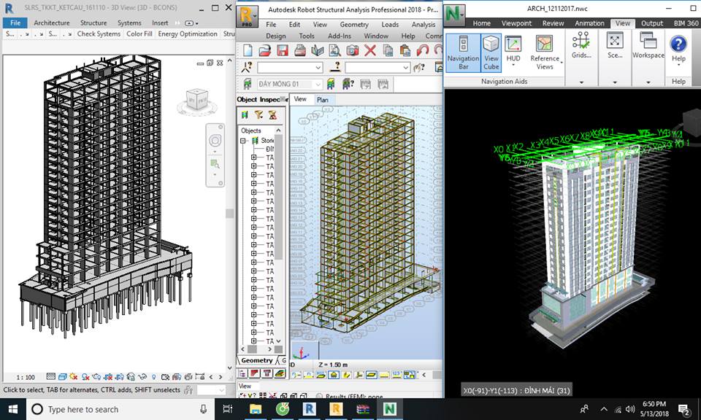The image size is (701, 420).
Task: Click the load case icon beside ĐÁY MÓNG 01
Action: [x=247, y=84]
